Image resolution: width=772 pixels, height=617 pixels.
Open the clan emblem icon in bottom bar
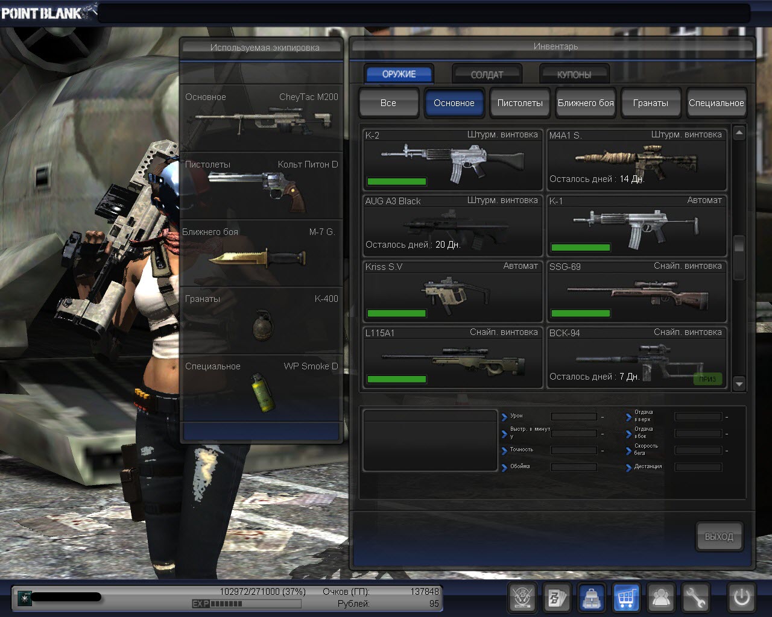[522, 598]
